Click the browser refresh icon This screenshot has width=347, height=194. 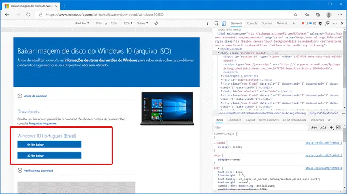pyautogui.click(x=28, y=15)
